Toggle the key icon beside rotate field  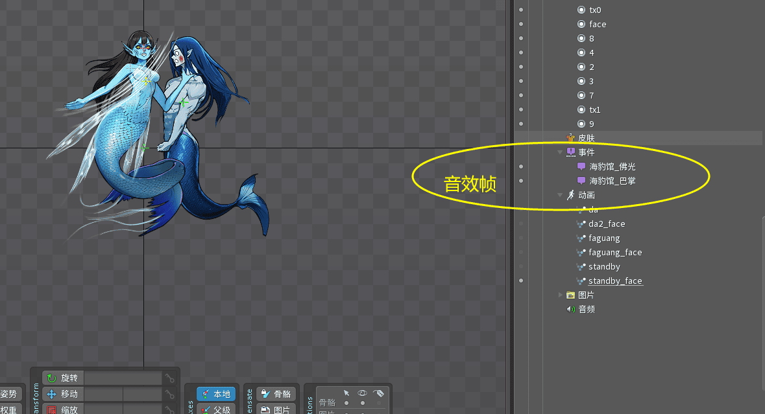169,378
